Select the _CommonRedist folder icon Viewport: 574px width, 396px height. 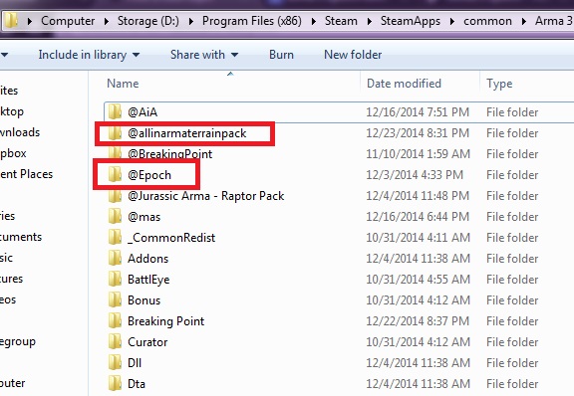(x=115, y=238)
